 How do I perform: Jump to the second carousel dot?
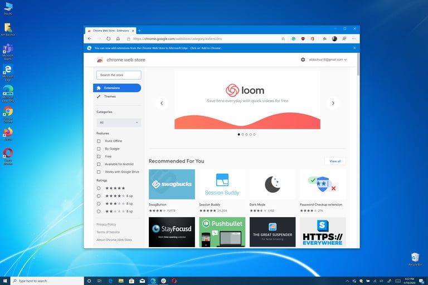pos(242,135)
